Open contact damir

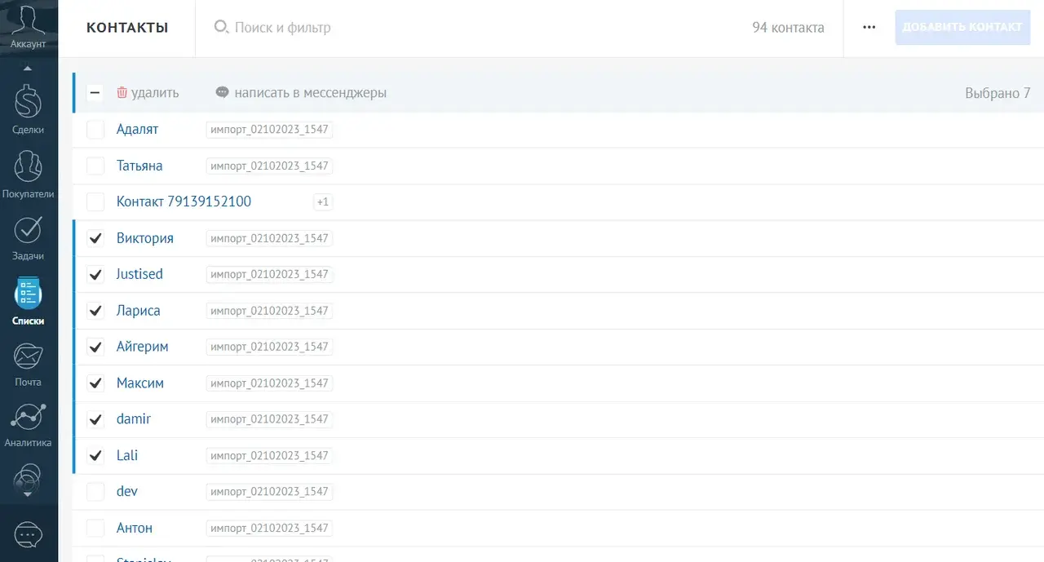(134, 418)
